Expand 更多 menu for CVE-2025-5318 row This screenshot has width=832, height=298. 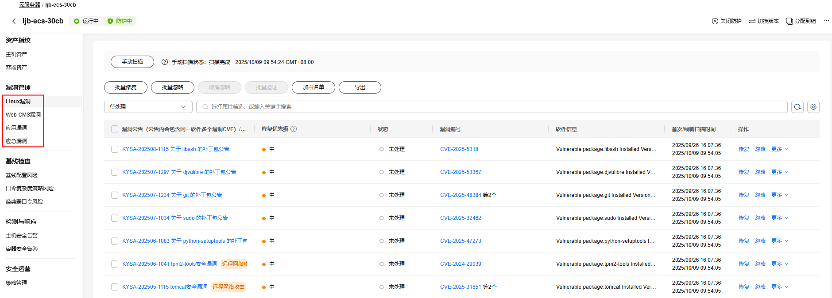point(779,149)
